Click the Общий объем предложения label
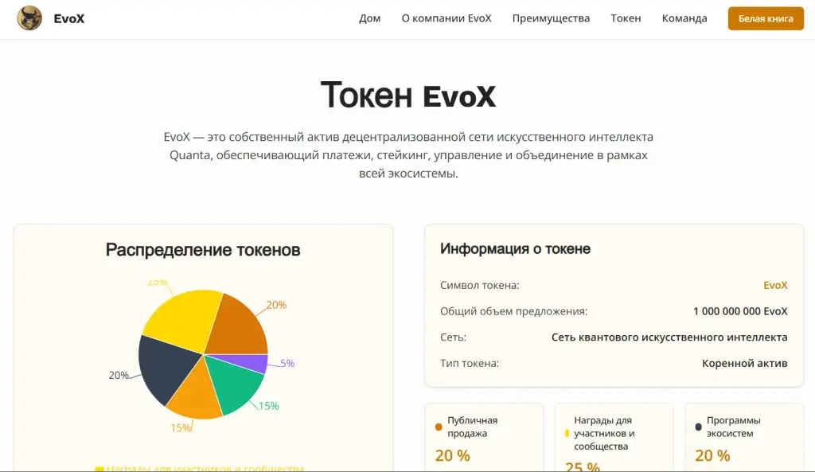Screen dimensions: 815x472 coord(513,311)
